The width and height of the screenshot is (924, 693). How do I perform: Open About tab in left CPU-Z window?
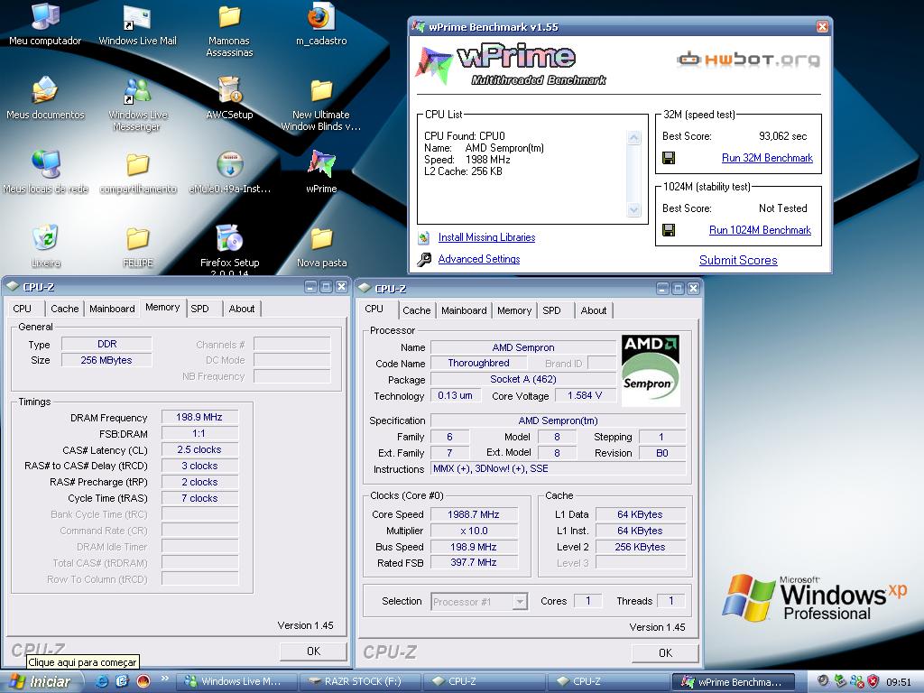pyautogui.click(x=242, y=309)
